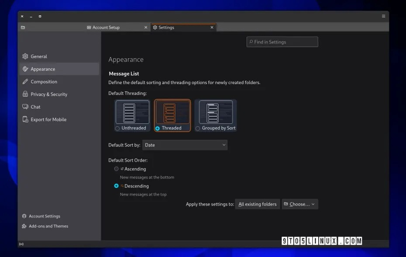
Task: Open the Default Sort by dropdown
Action: [185, 145]
